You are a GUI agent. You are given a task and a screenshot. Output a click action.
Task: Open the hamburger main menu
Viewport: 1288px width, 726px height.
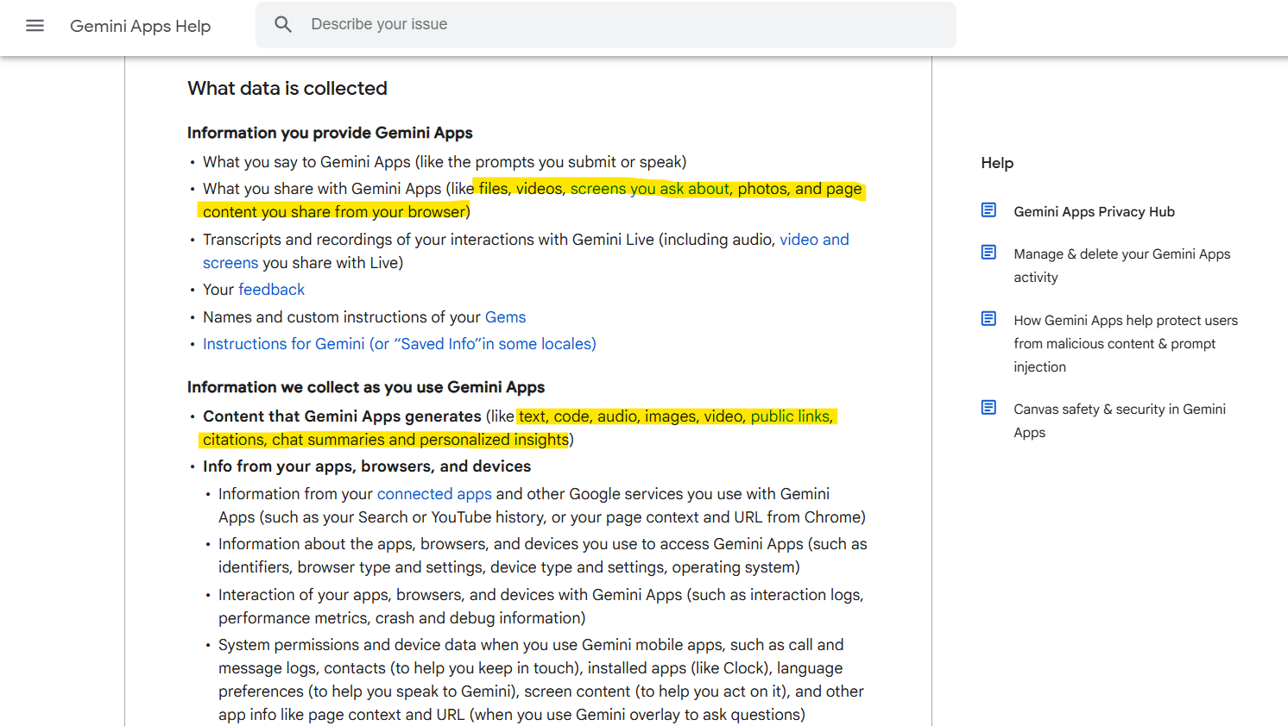(x=35, y=26)
